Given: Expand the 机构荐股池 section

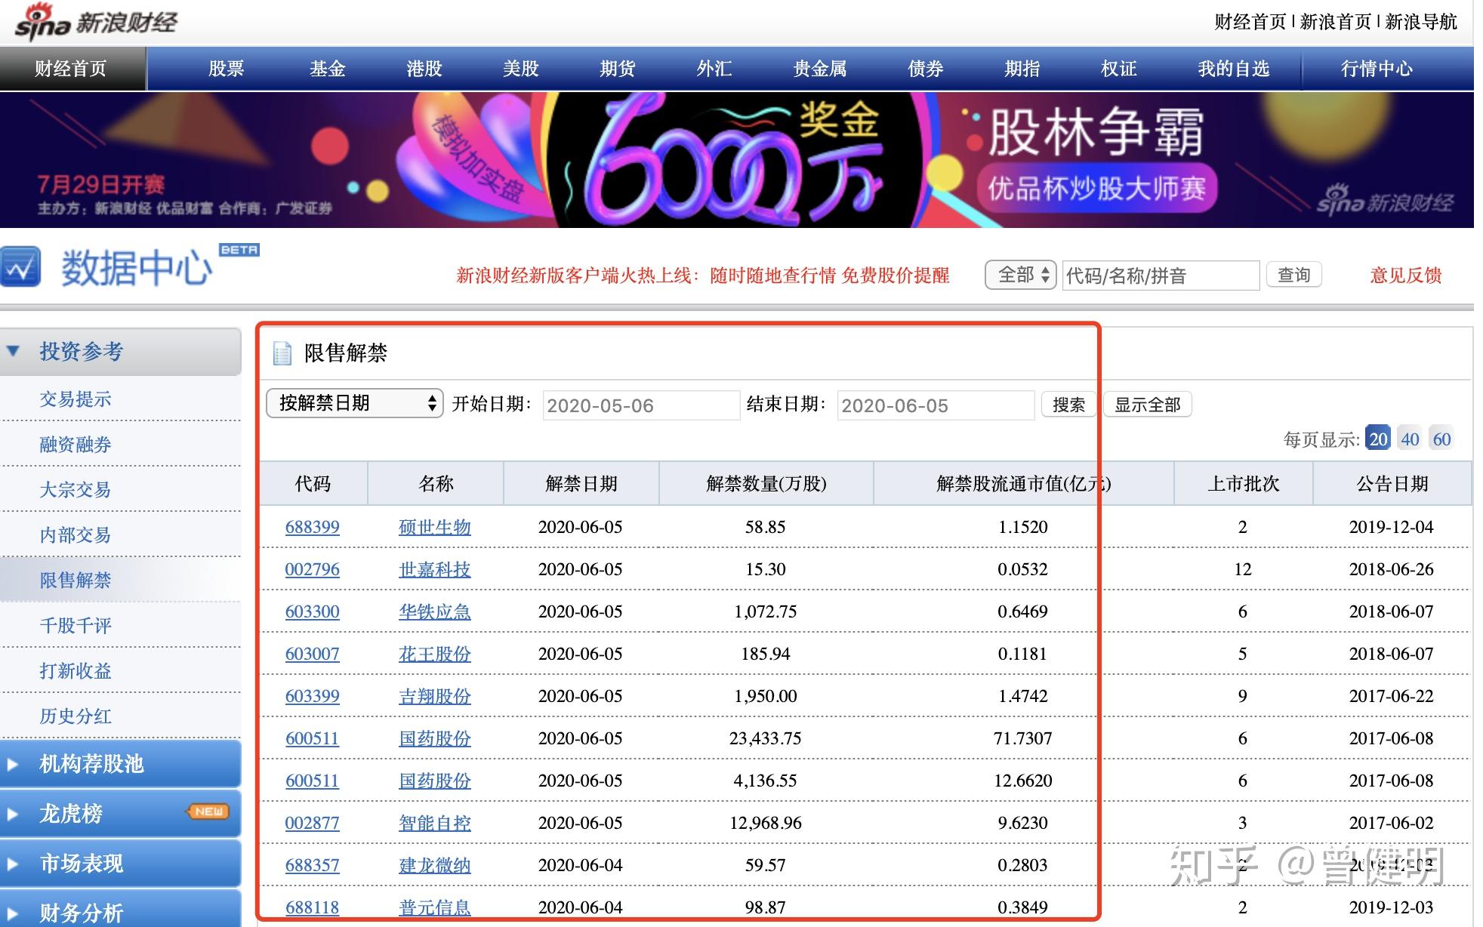Looking at the screenshot, I should coord(121,764).
